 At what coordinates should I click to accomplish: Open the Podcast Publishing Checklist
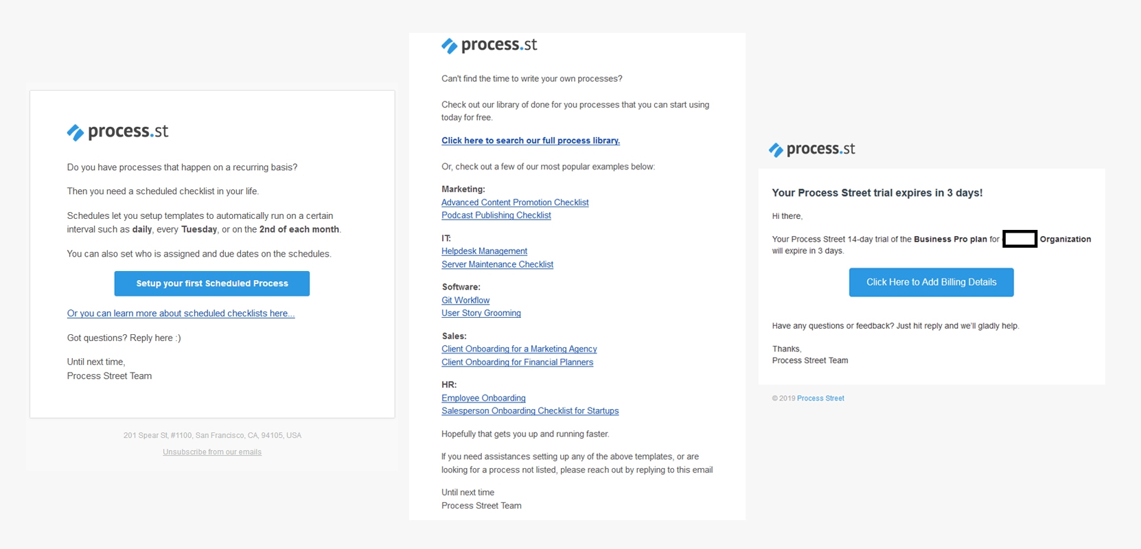point(496,215)
